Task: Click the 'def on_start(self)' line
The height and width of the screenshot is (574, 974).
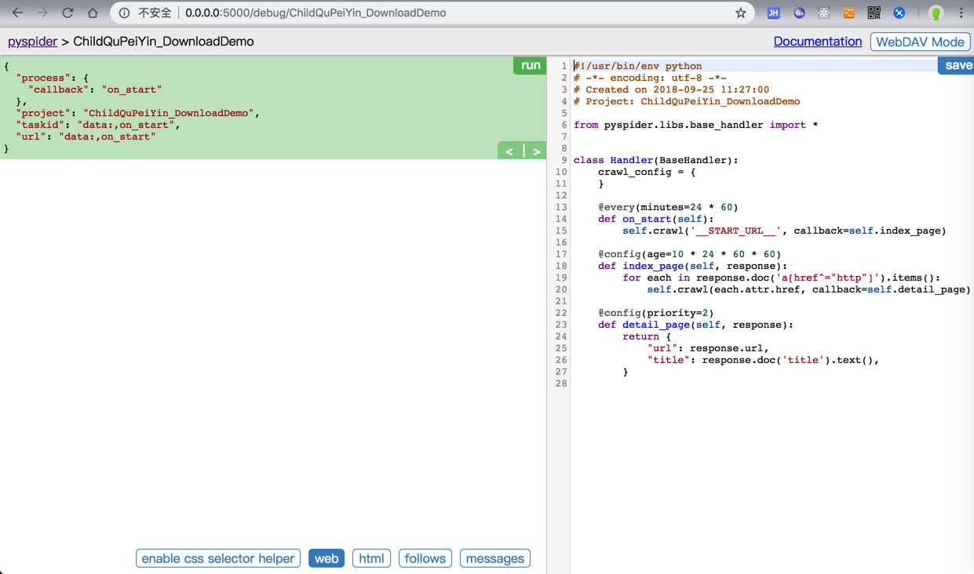Action: (656, 219)
